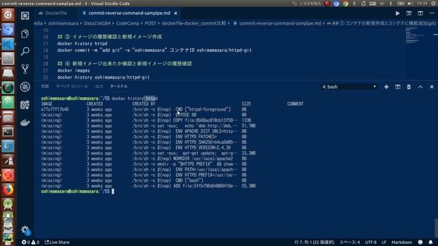The height and width of the screenshot is (246, 438).
Task: Click file name breadcrumb commit-reverse-command-samplpe.md
Action: tap(280, 23)
